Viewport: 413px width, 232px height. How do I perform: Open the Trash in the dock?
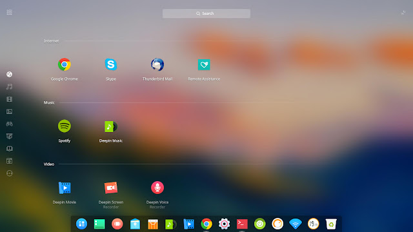tap(331, 224)
